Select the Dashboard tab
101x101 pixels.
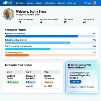pos(20,3)
